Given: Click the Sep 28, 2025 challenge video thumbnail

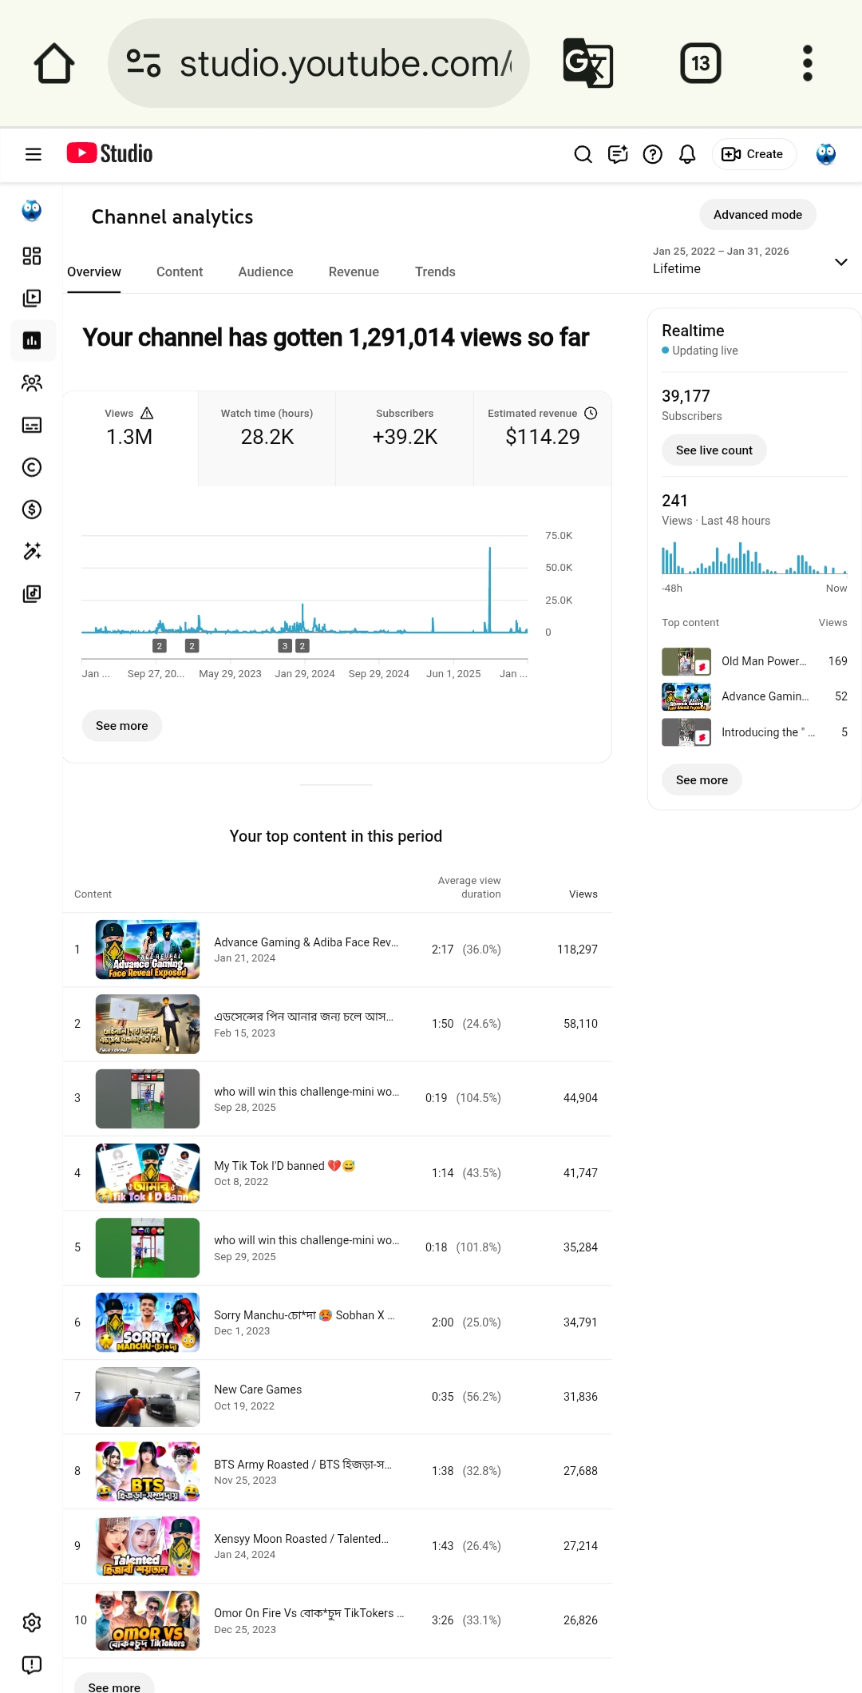Looking at the screenshot, I should 148,1099.
